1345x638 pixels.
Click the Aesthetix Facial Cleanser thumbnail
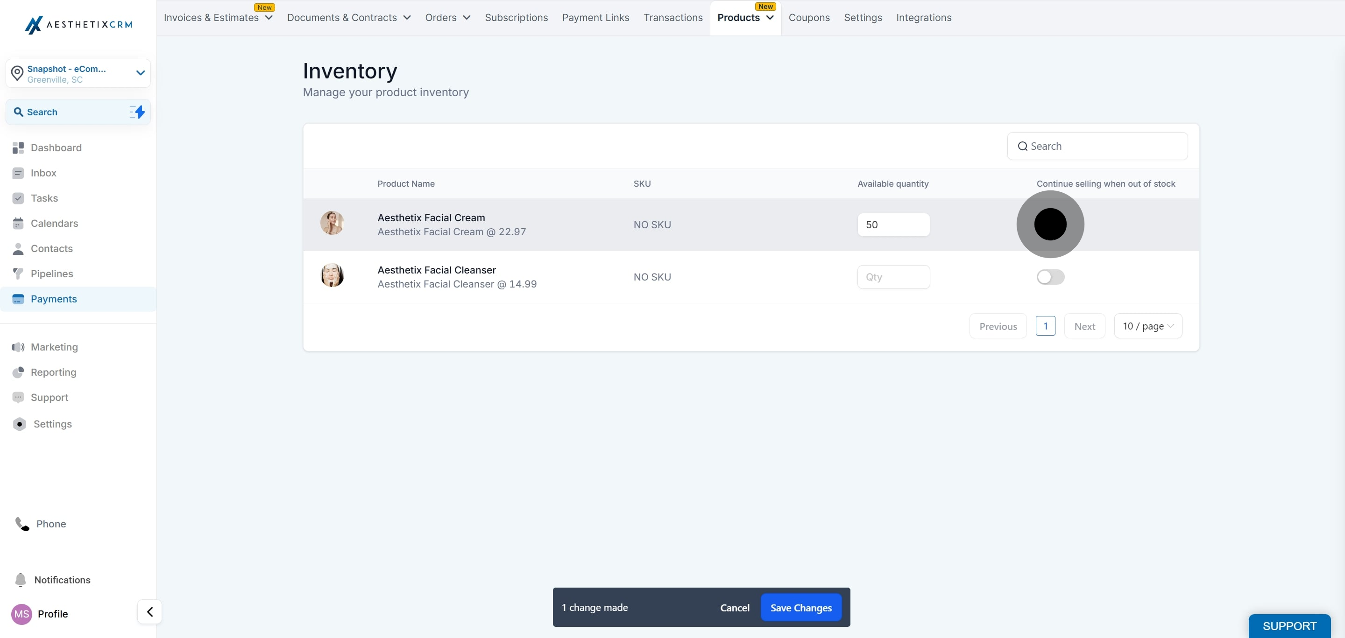coord(332,275)
